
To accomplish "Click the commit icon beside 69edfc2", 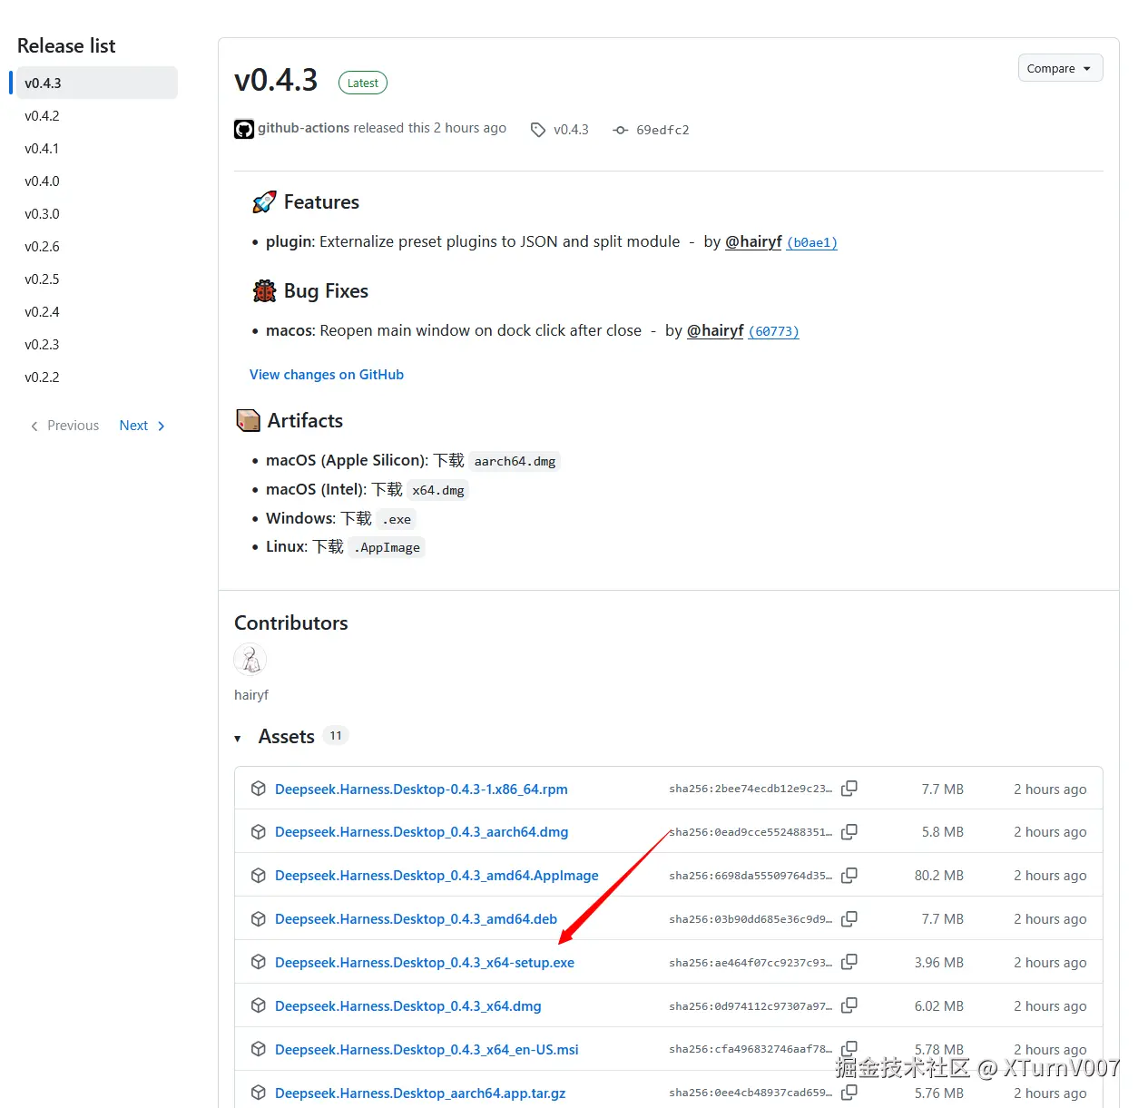I will pyautogui.click(x=621, y=130).
